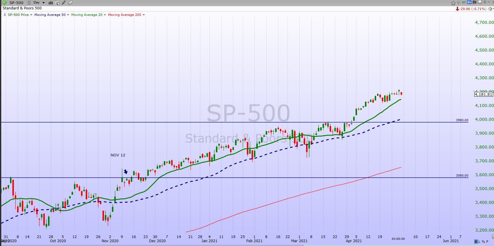Open the symbol list icon beside SP-500
494x246 pixels.
[29, 3]
